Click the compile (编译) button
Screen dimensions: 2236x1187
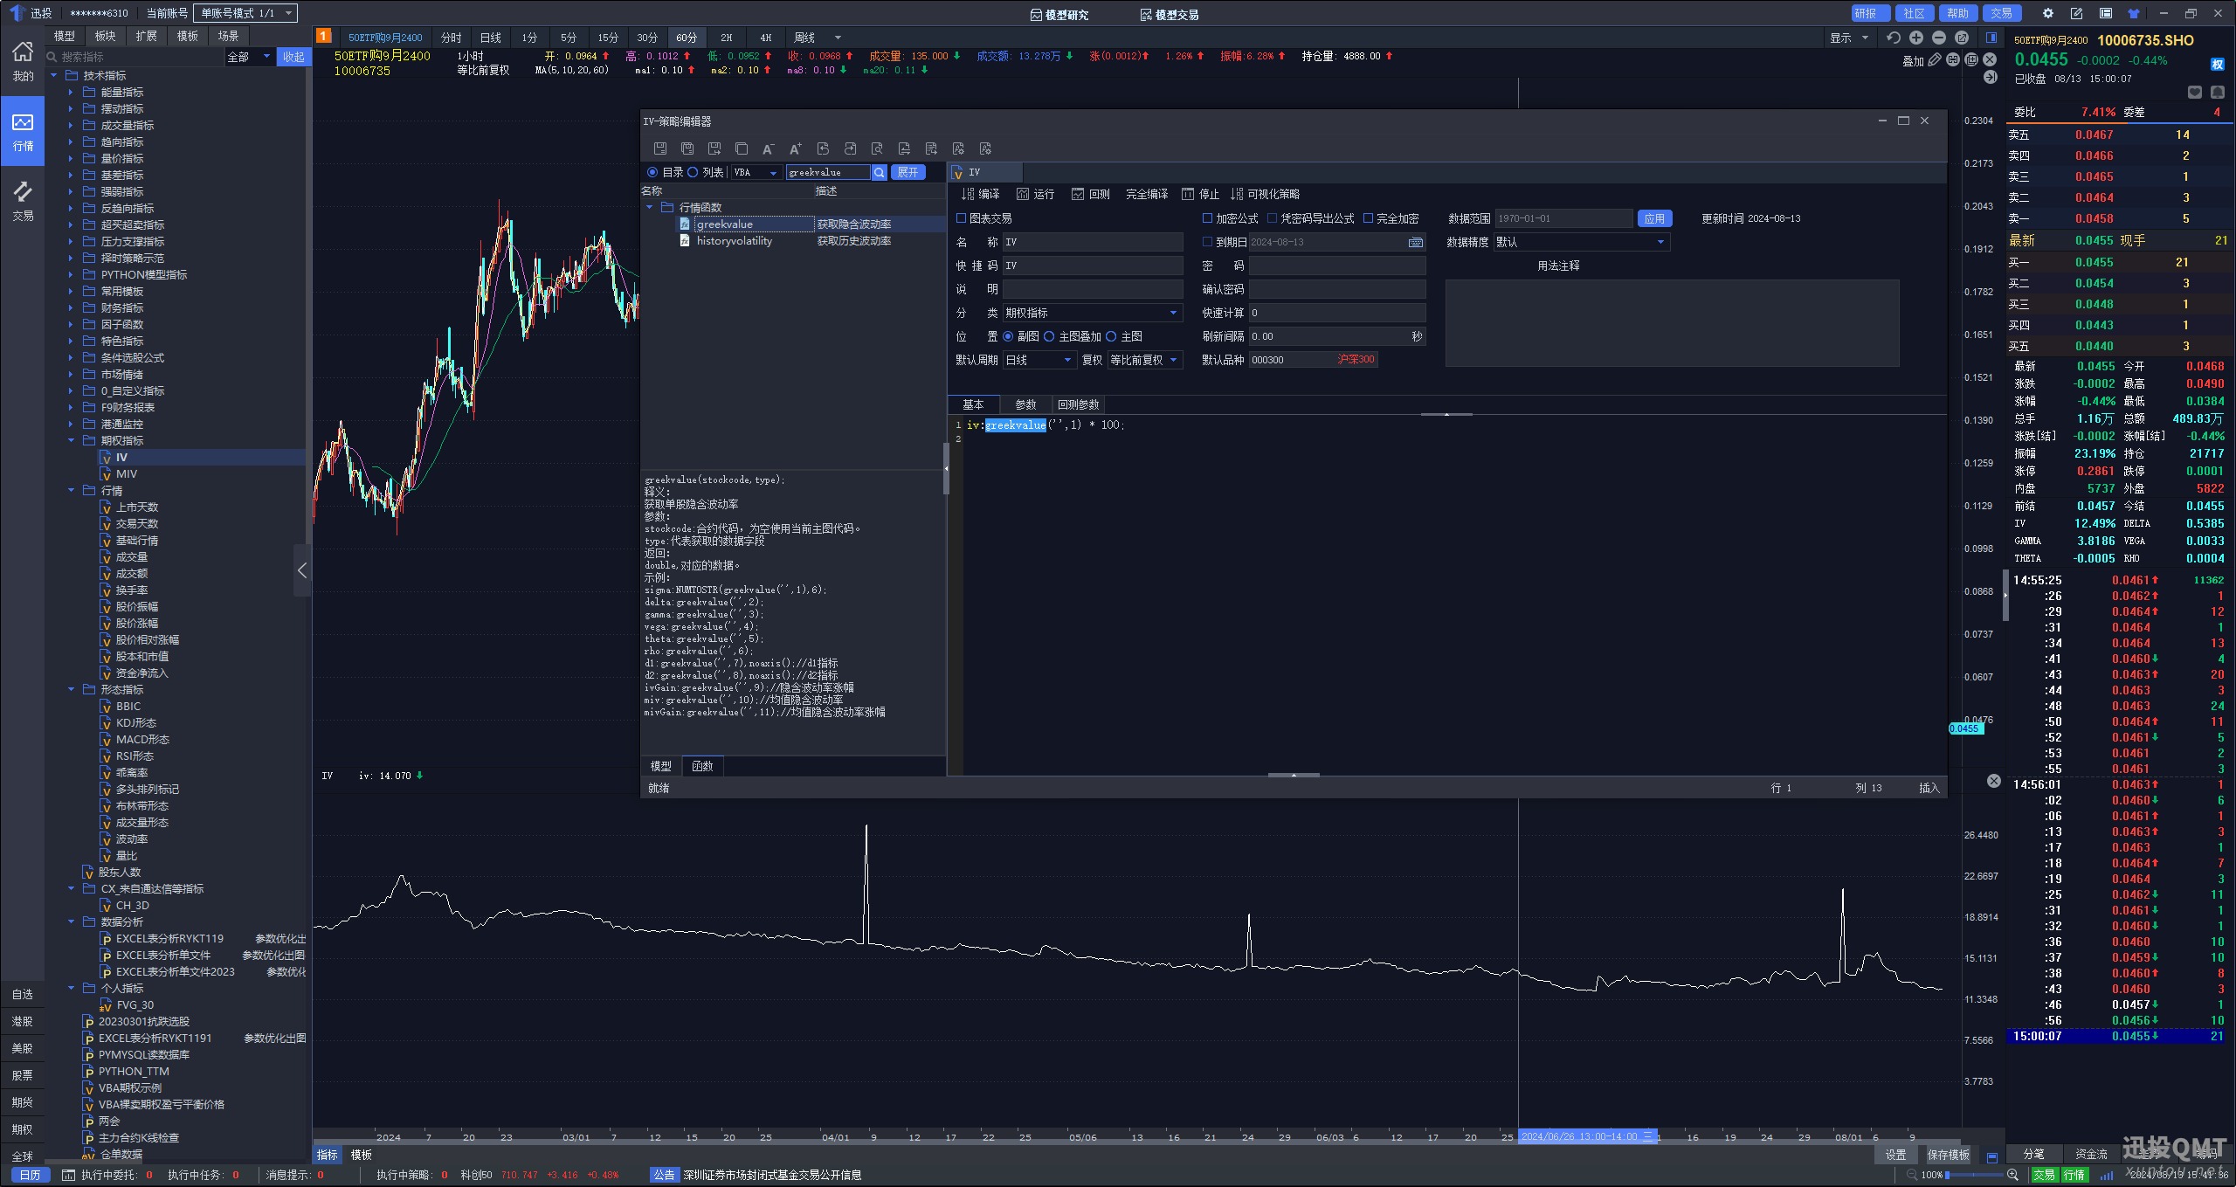coord(981,194)
